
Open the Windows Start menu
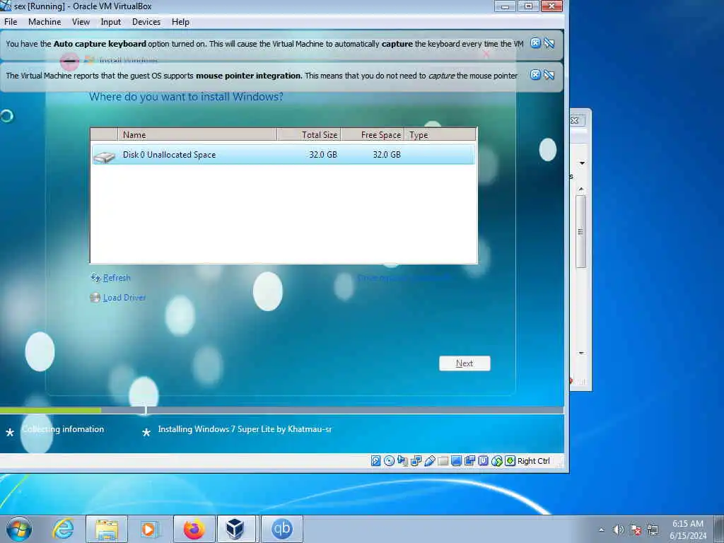pyautogui.click(x=19, y=529)
